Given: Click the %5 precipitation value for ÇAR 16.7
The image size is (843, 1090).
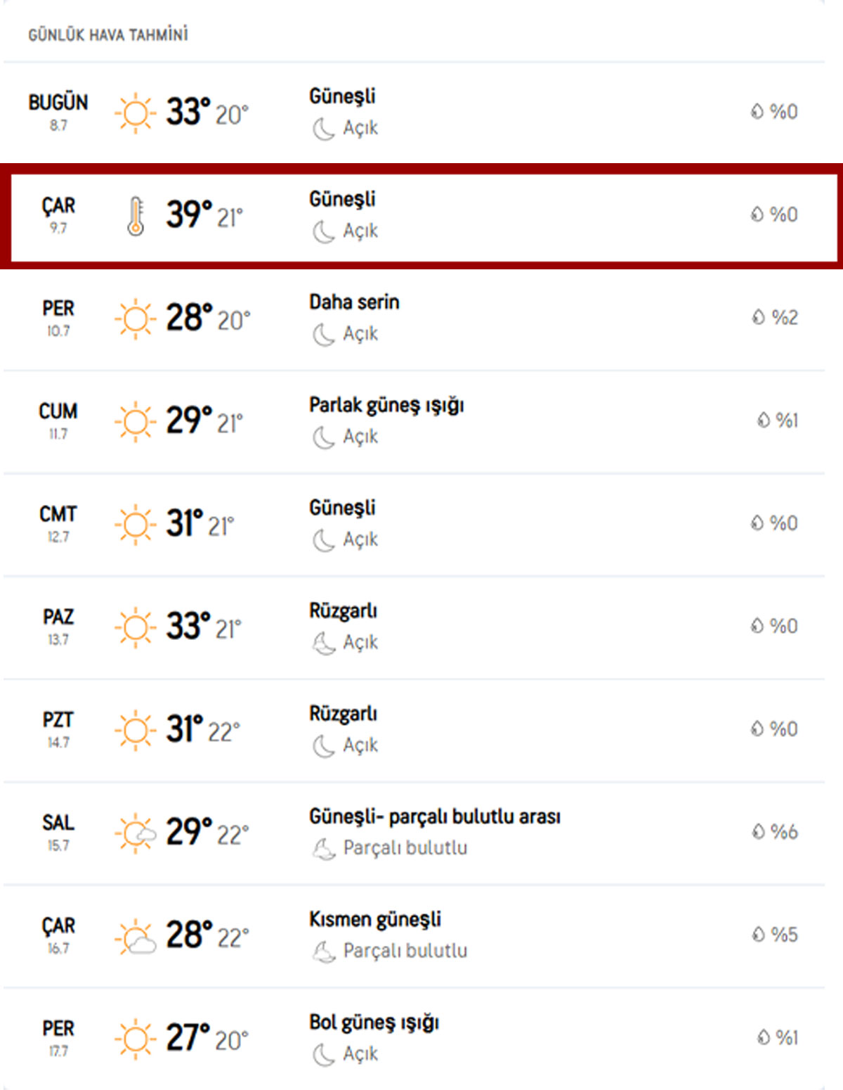Looking at the screenshot, I should pyautogui.click(x=784, y=935).
